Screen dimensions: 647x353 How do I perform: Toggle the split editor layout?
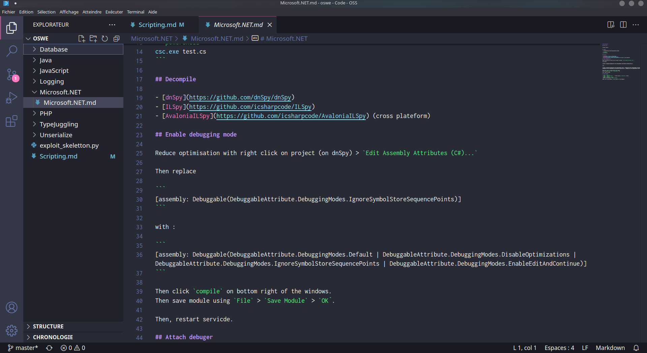[623, 25]
